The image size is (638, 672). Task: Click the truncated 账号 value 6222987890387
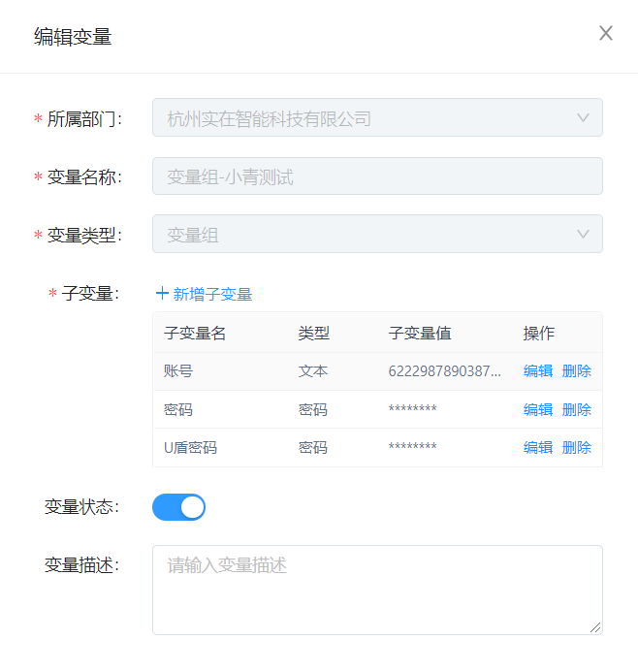pyautogui.click(x=445, y=371)
